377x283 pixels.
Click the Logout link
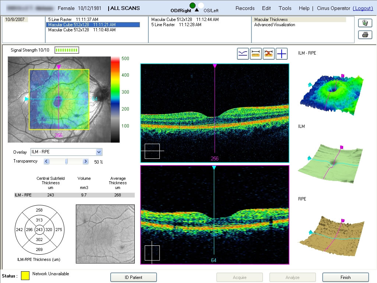click(363, 8)
